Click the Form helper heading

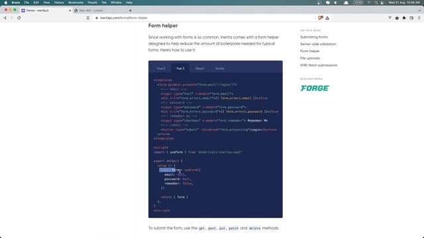tap(163, 26)
